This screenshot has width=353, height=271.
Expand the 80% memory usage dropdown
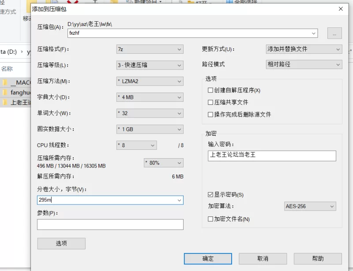coord(164,163)
